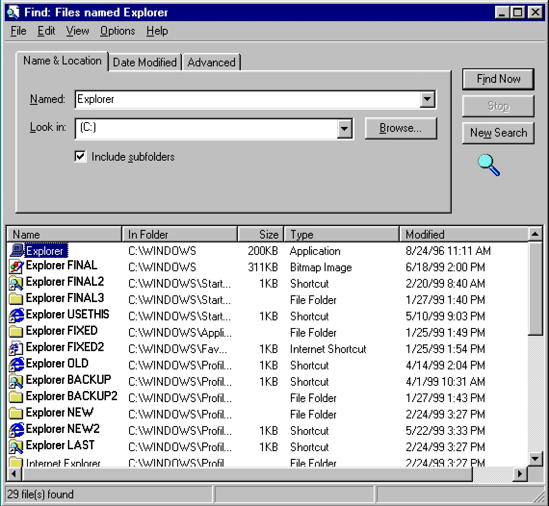Open the View menu

point(78,31)
